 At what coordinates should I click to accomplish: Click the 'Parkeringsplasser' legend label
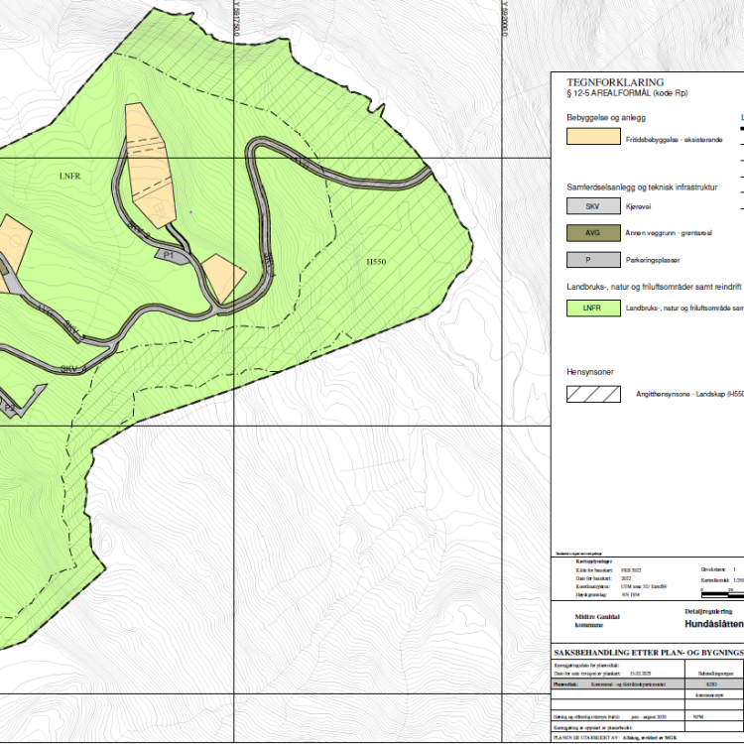point(653,260)
